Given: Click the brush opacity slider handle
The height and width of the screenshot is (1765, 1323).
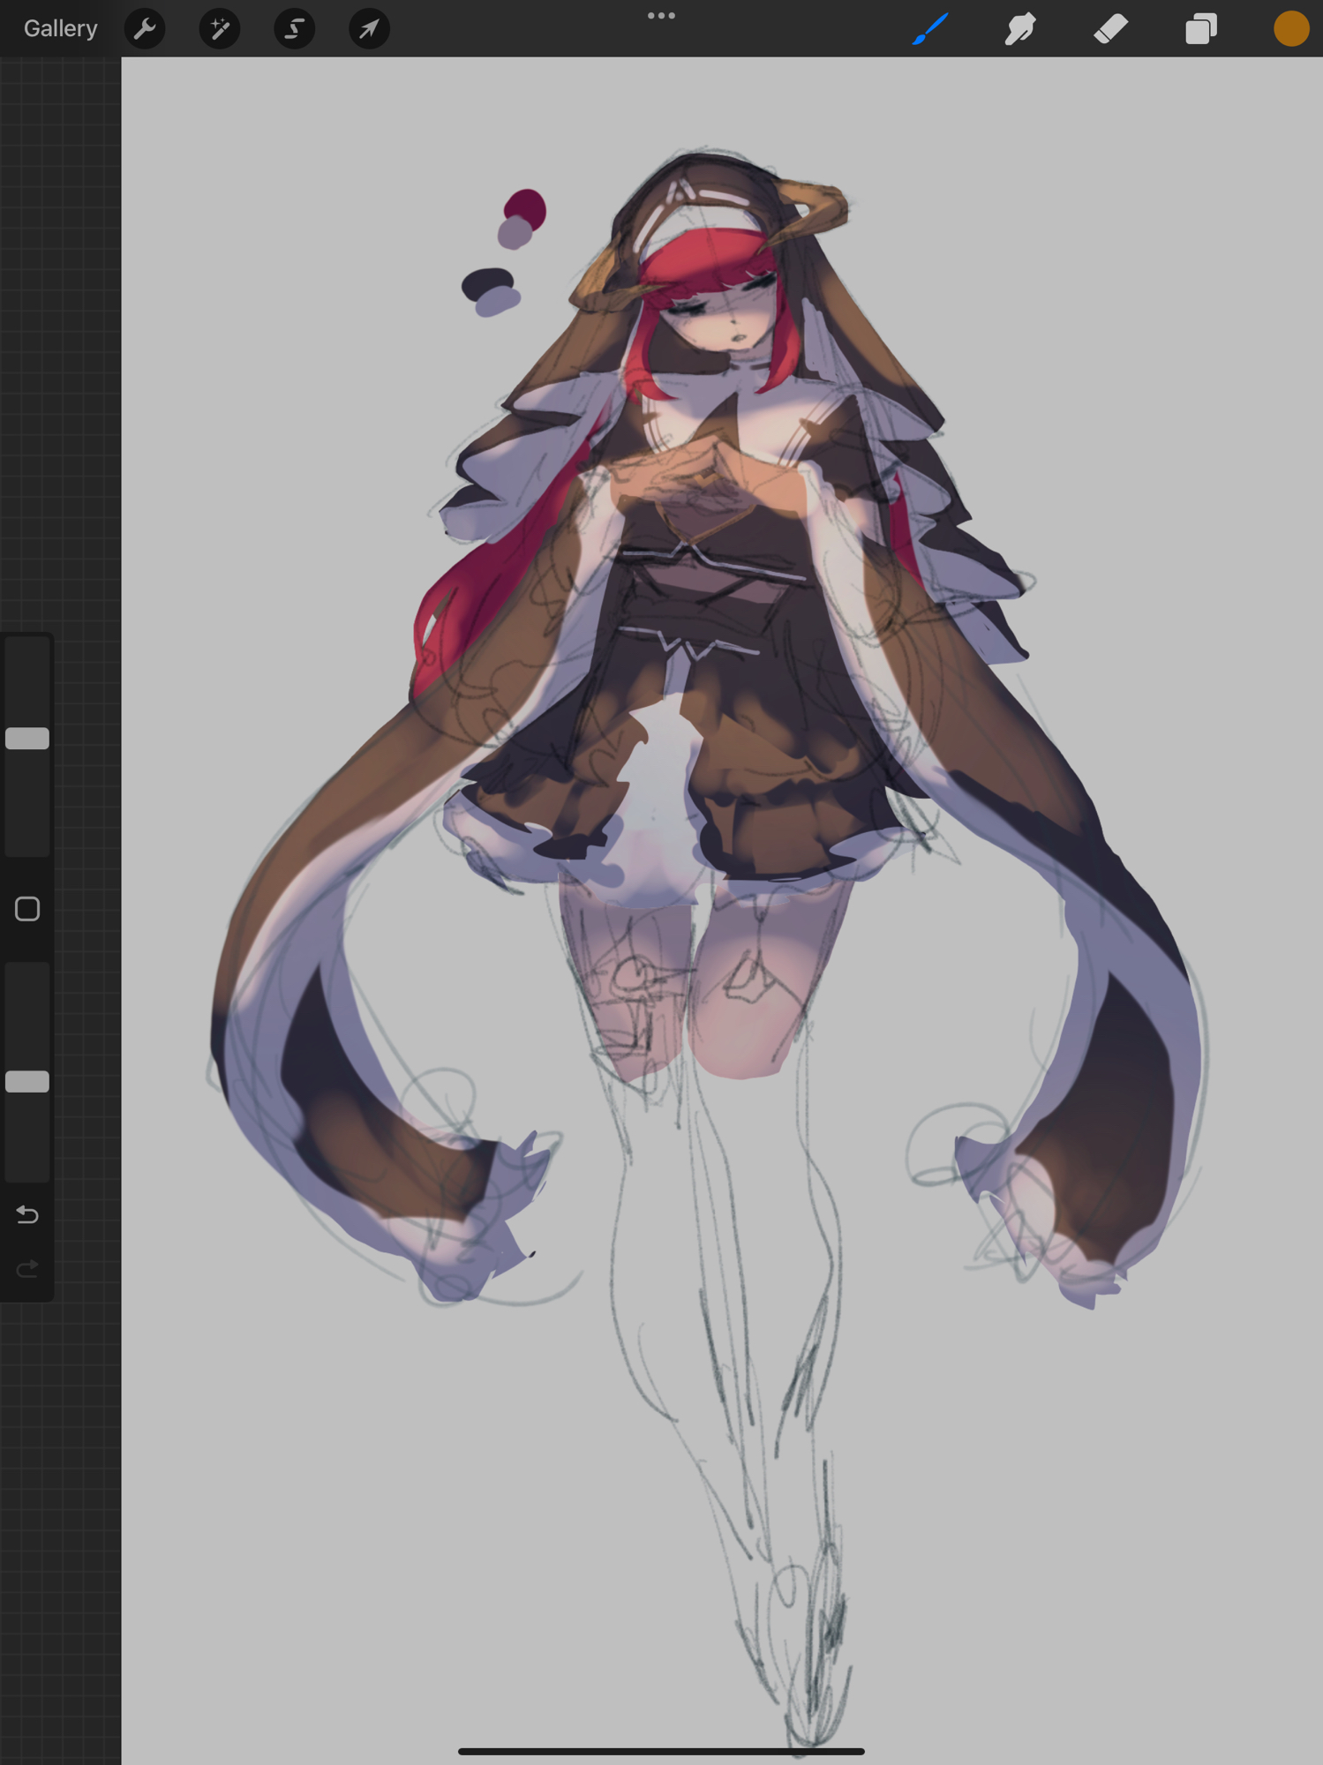Looking at the screenshot, I should [27, 1082].
